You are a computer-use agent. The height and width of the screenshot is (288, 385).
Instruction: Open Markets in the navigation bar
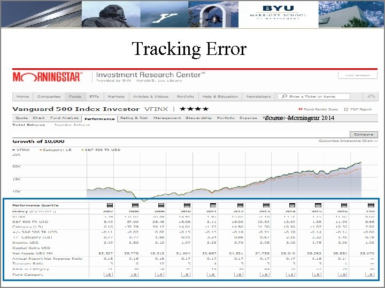[116, 97]
